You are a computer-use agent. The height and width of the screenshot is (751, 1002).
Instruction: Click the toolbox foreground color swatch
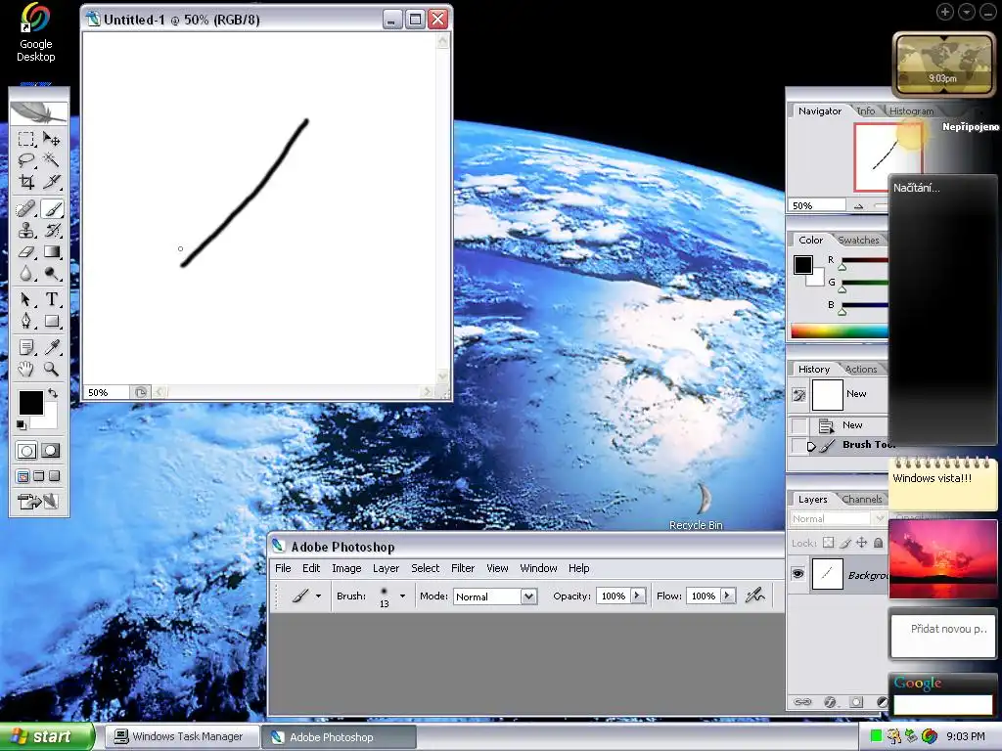(30, 403)
